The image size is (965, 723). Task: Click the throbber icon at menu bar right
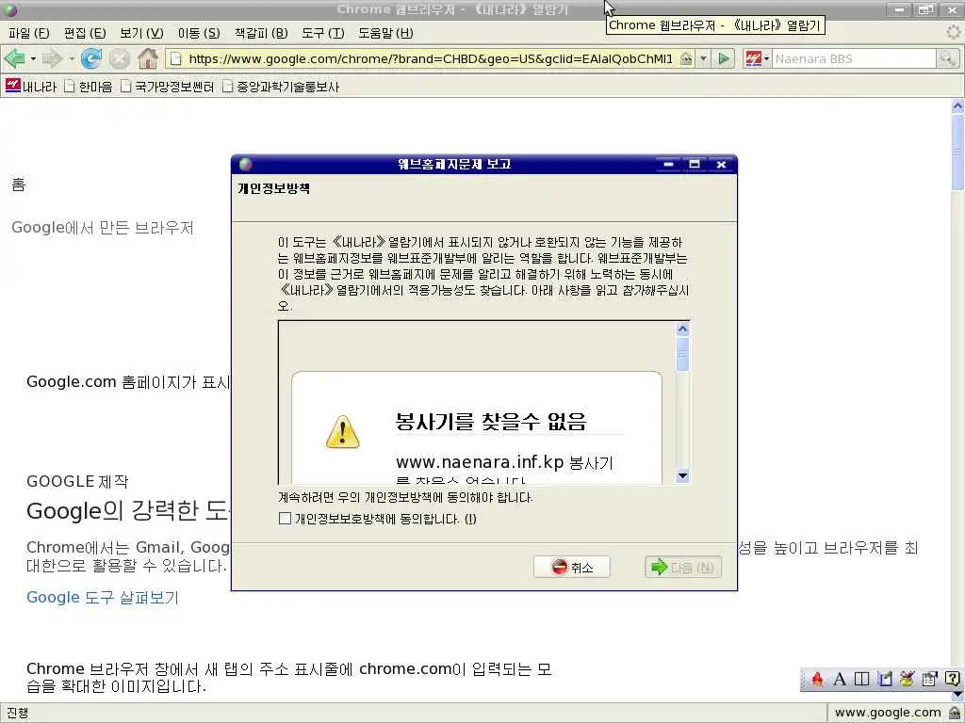tap(954, 33)
